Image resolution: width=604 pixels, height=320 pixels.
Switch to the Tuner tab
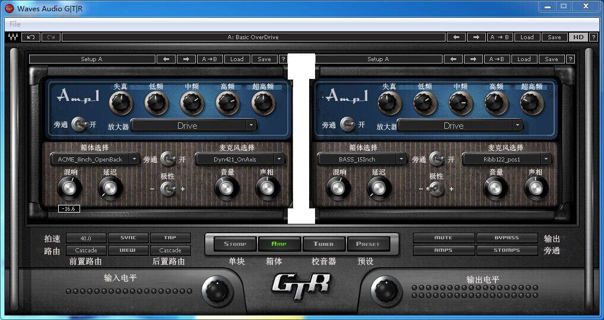point(323,243)
